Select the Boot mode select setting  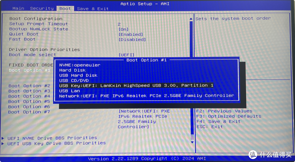pyautogui.click(x=33, y=55)
